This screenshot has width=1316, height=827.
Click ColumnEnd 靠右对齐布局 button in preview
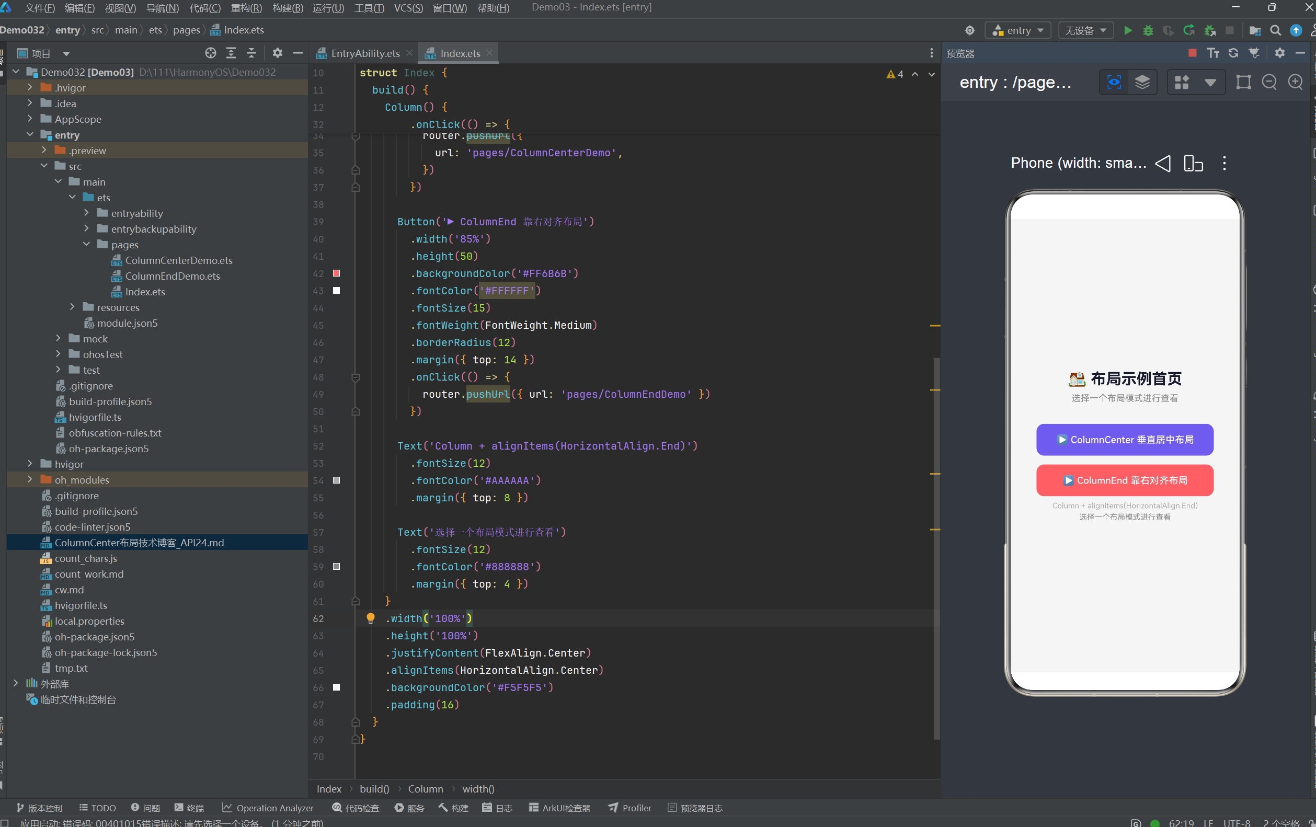pos(1125,480)
